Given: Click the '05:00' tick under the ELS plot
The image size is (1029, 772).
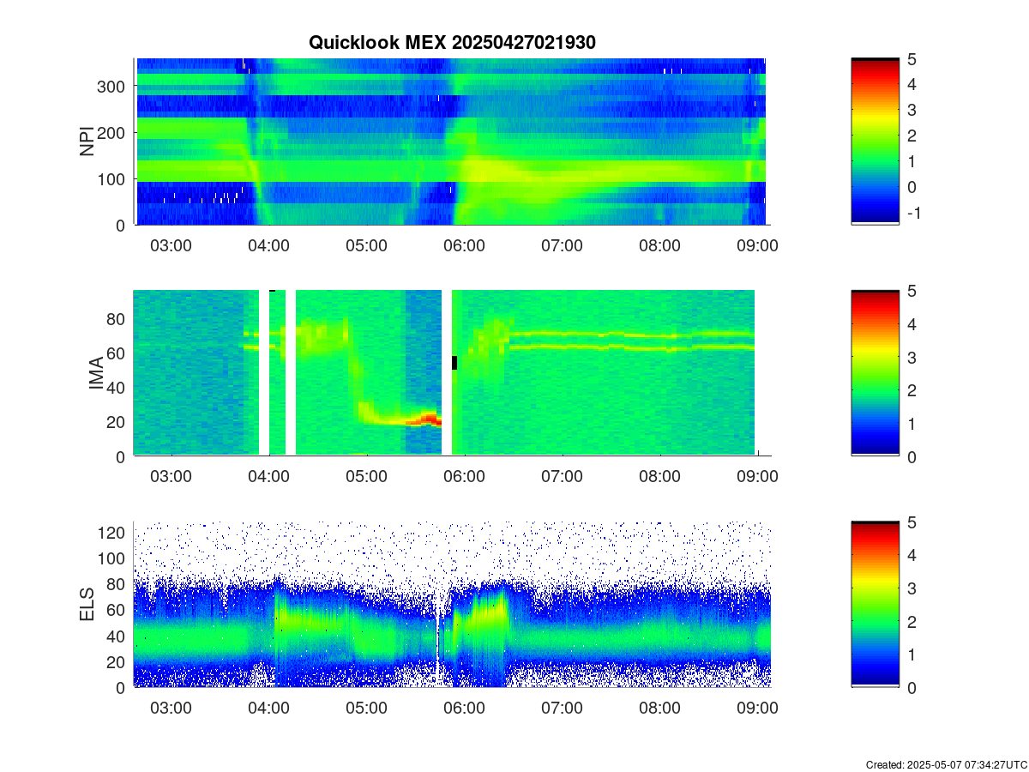Looking at the screenshot, I should pos(366,708).
